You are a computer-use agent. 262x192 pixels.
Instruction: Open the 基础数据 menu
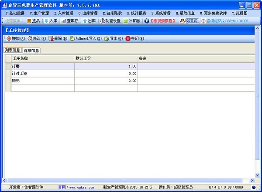click(x=15, y=13)
